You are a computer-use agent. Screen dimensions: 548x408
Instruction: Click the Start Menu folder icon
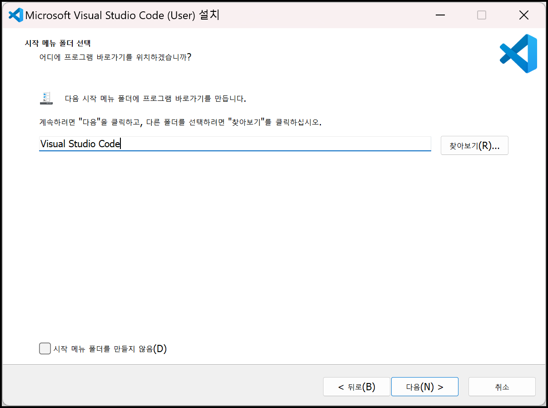46,99
